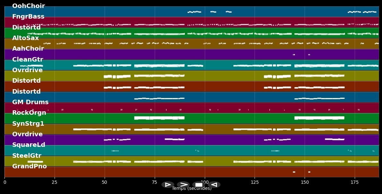Click the SquareLd track label
This screenshot has width=382, height=194.
coord(29,145)
